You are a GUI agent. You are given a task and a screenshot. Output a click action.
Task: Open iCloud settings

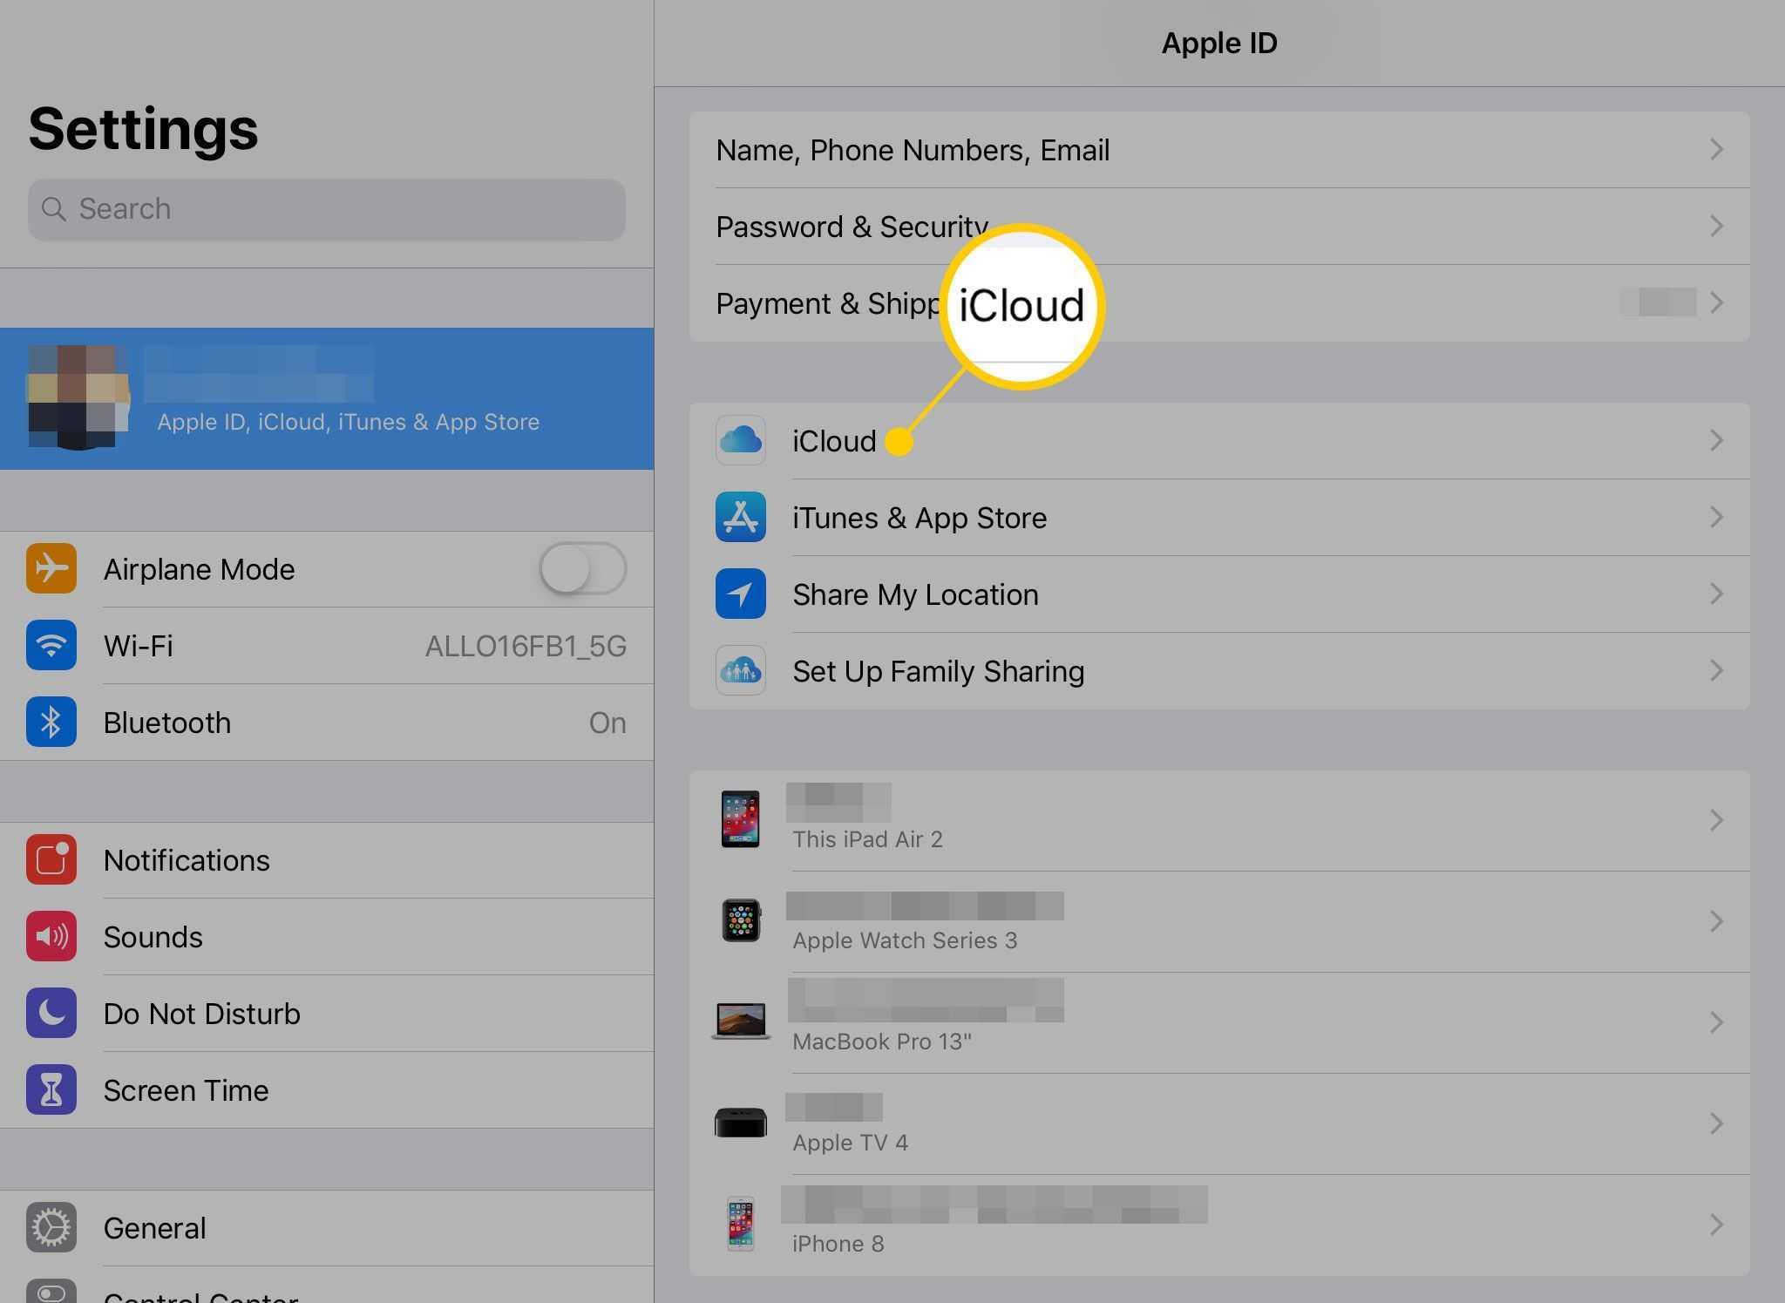(x=831, y=439)
